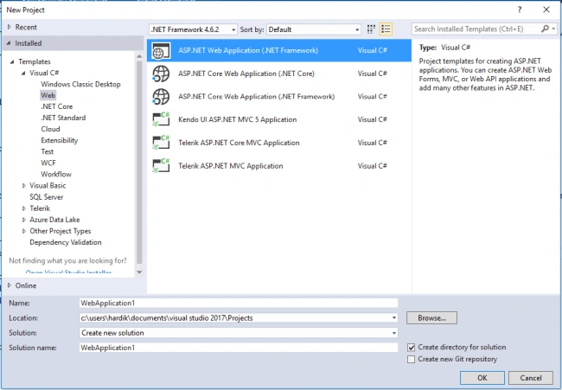Switch to small icons view
The image size is (562, 390).
click(x=371, y=29)
